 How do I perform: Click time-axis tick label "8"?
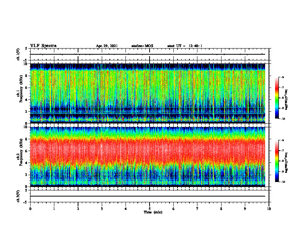(x=221, y=209)
